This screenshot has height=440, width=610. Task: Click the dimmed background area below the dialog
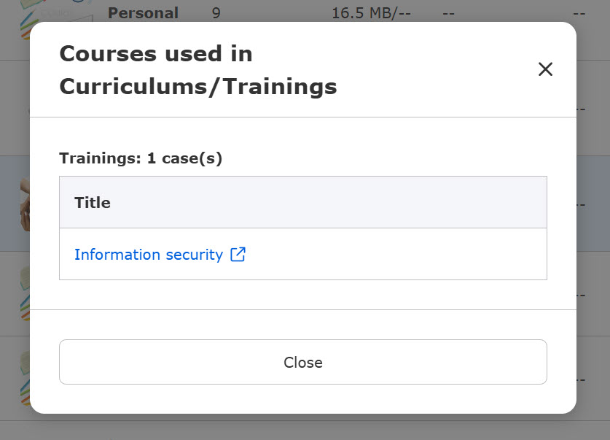click(305, 427)
